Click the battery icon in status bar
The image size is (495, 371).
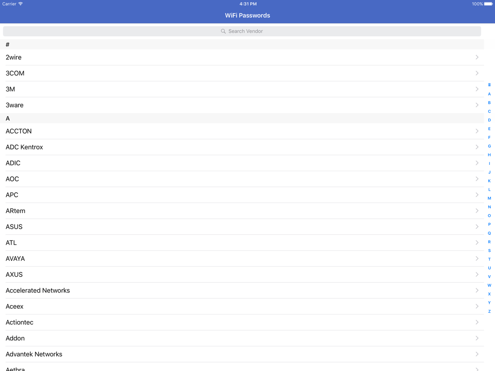point(489,4)
